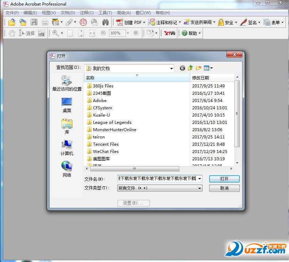Click the 取消 button
289x262 pixels.
click(224, 188)
